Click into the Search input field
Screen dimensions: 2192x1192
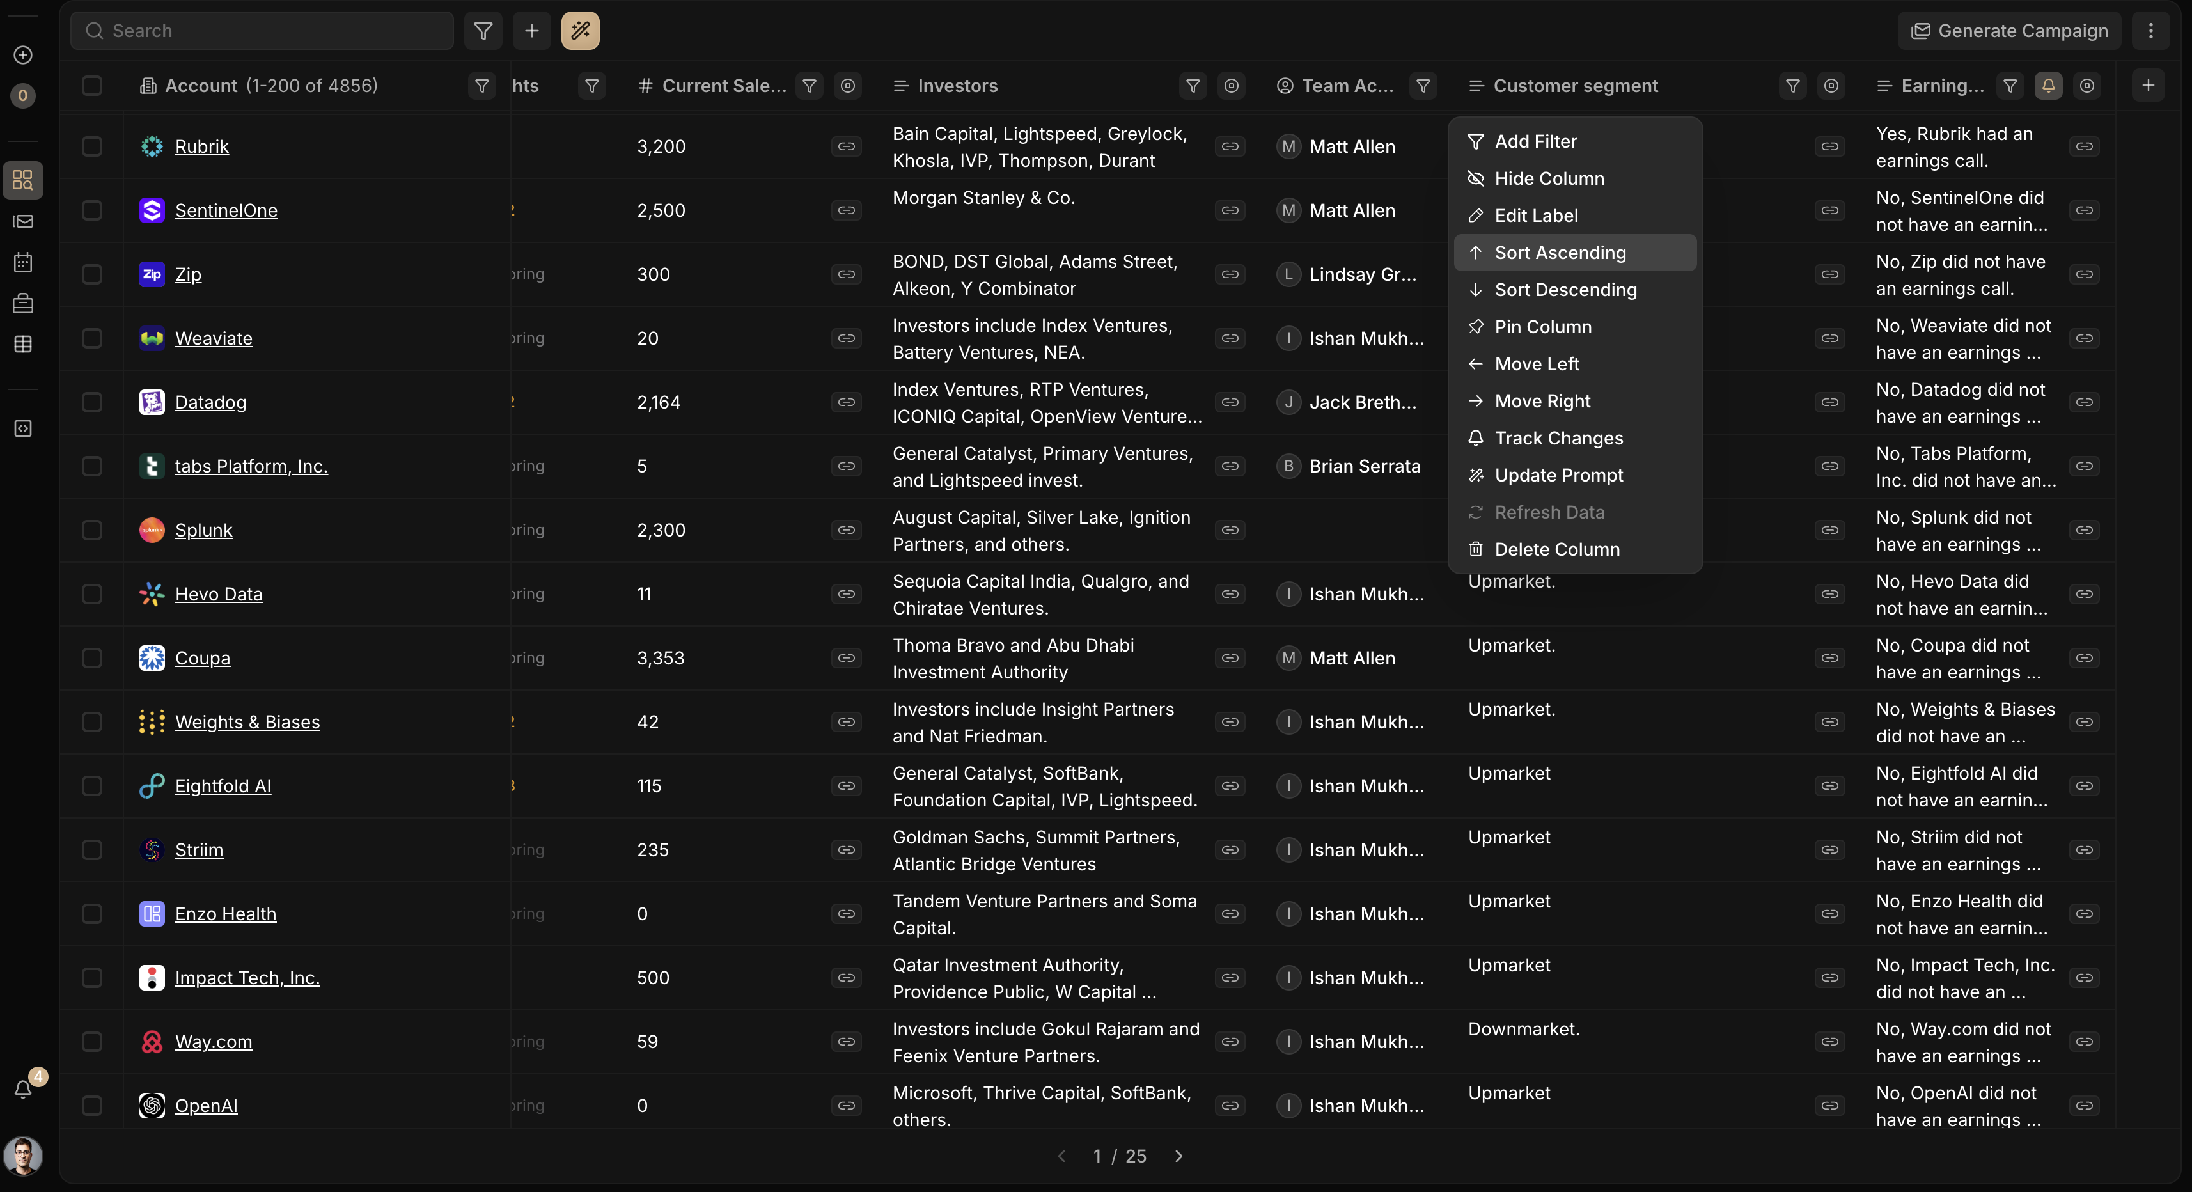point(272,31)
